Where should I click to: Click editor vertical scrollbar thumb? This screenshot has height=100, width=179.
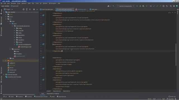(176, 54)
